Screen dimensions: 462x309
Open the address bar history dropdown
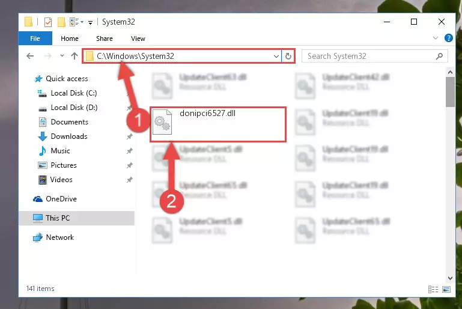coord(276,56)
